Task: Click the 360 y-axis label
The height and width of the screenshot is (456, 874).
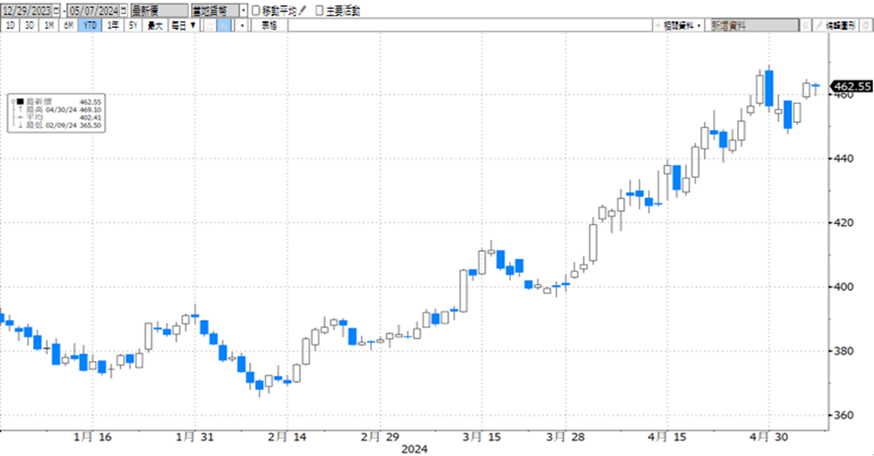Action: [844, 415]
